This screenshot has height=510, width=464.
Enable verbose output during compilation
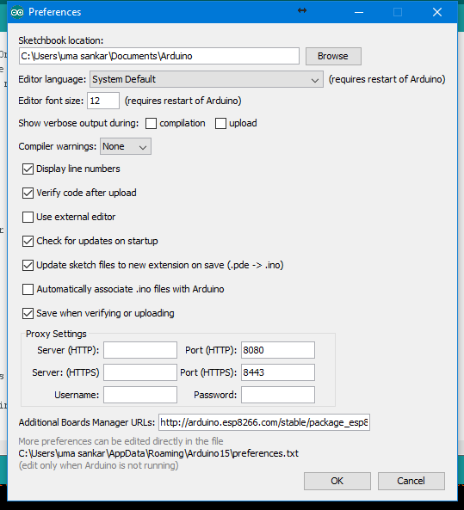click(151, 124)
